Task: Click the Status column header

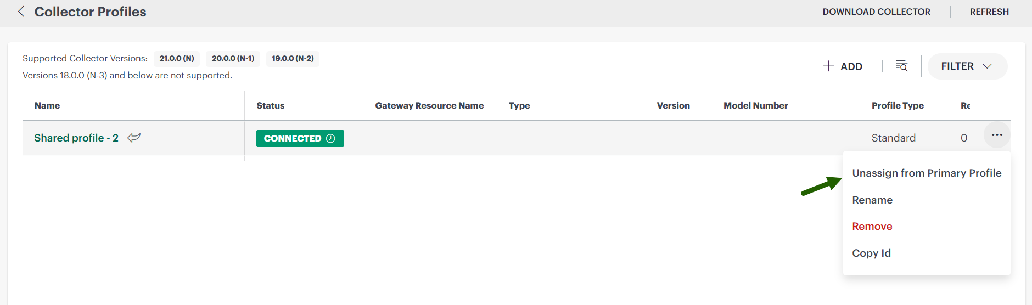Action: 270,105
